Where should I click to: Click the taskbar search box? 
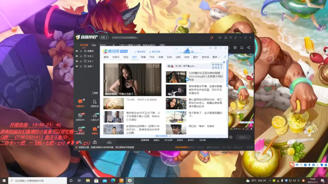point(38,180)
